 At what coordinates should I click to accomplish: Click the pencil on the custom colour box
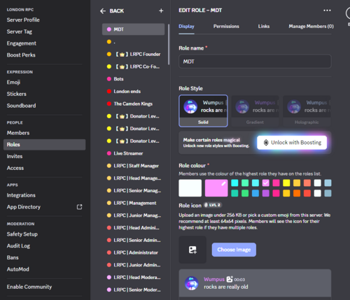click(x=223, y=183)
